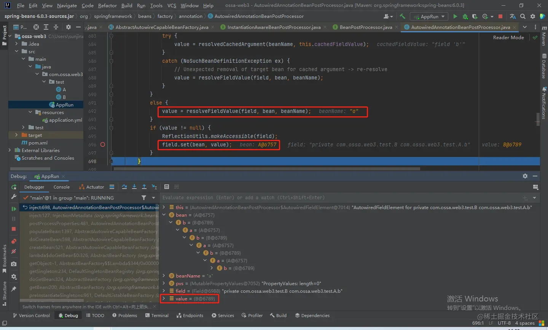
Task: Pin the debug tab
Action: pos(14,289)
